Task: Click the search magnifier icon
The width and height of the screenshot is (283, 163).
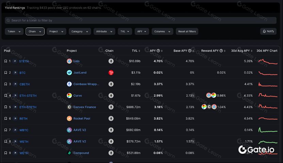Action: 8,20
